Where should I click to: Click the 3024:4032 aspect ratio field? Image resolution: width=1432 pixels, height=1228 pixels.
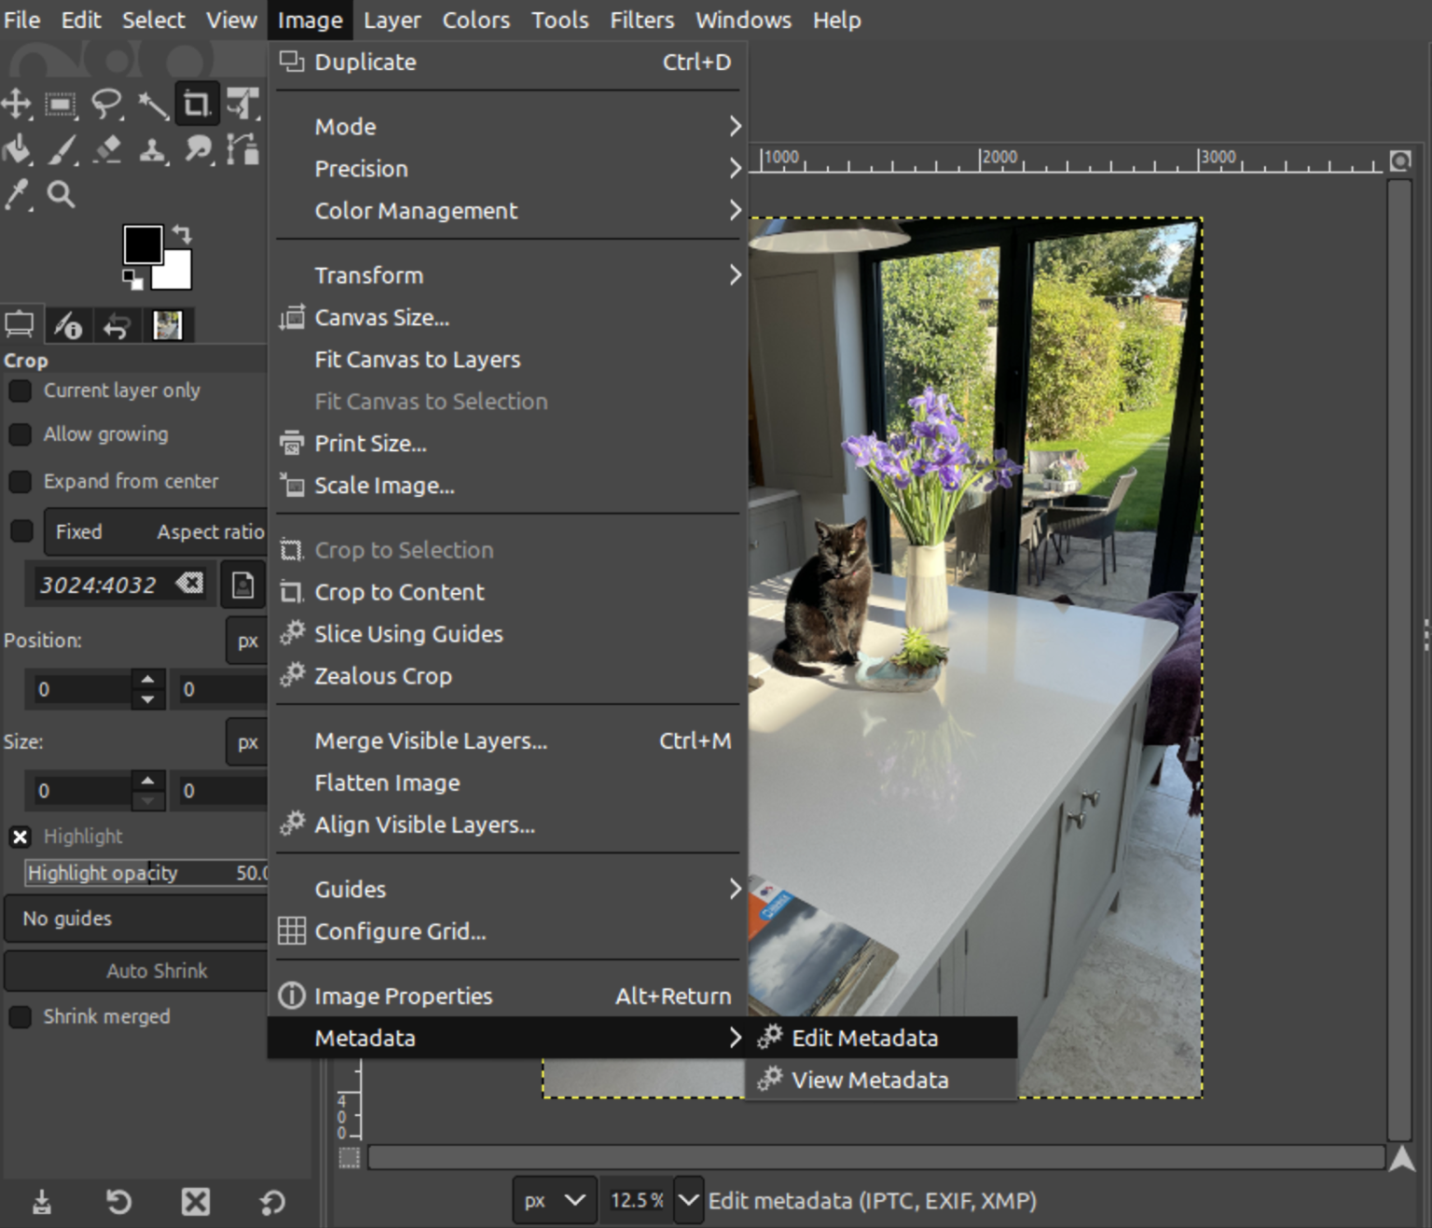click(103, 584)
